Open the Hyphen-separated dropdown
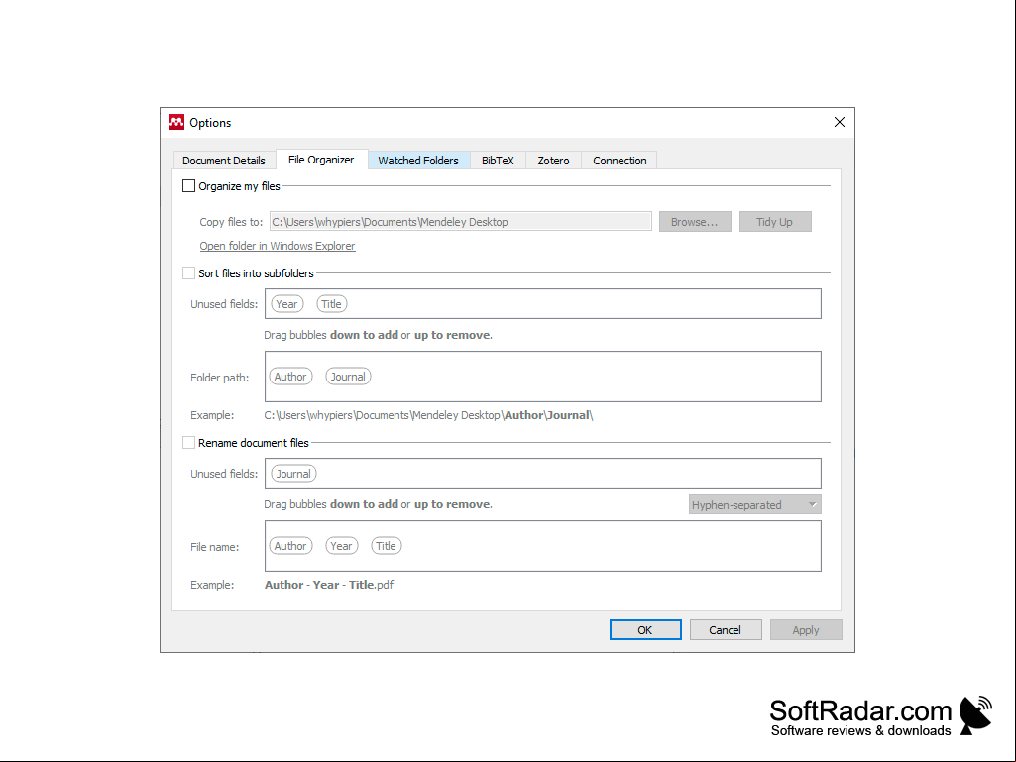This screenshot has width=1016, height=762. (755, 504)
